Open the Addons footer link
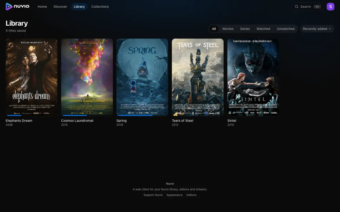Image resolution: width=340 pixels, height=212 pixels. pyautogui.click(x=191, y=195)
